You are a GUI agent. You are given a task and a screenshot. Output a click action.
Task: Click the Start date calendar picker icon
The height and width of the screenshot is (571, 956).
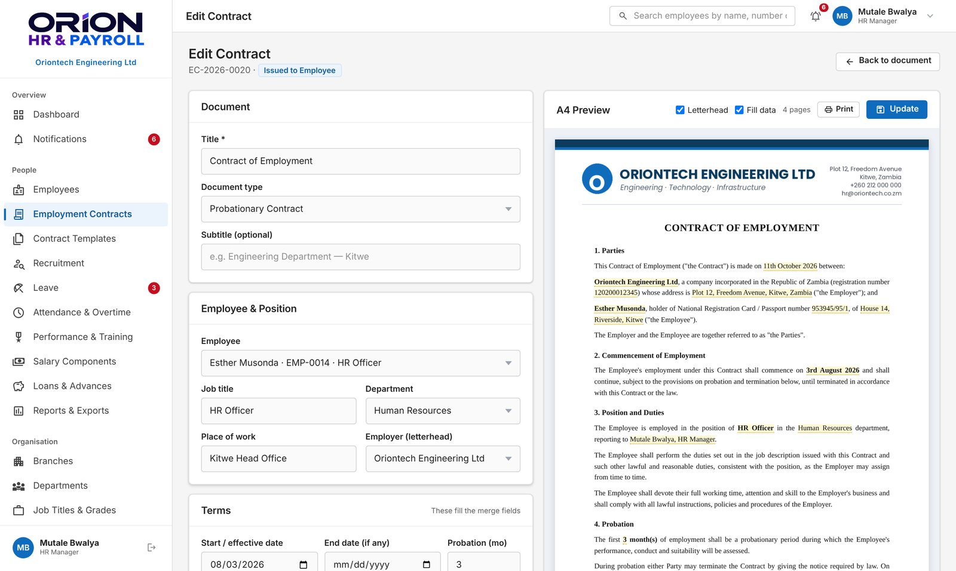[x=304, y=564]
